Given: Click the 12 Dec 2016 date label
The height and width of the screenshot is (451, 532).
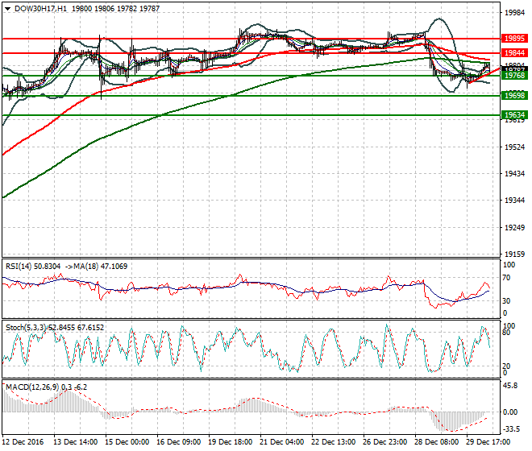Looking at the screenshot, I should [23, 442].
